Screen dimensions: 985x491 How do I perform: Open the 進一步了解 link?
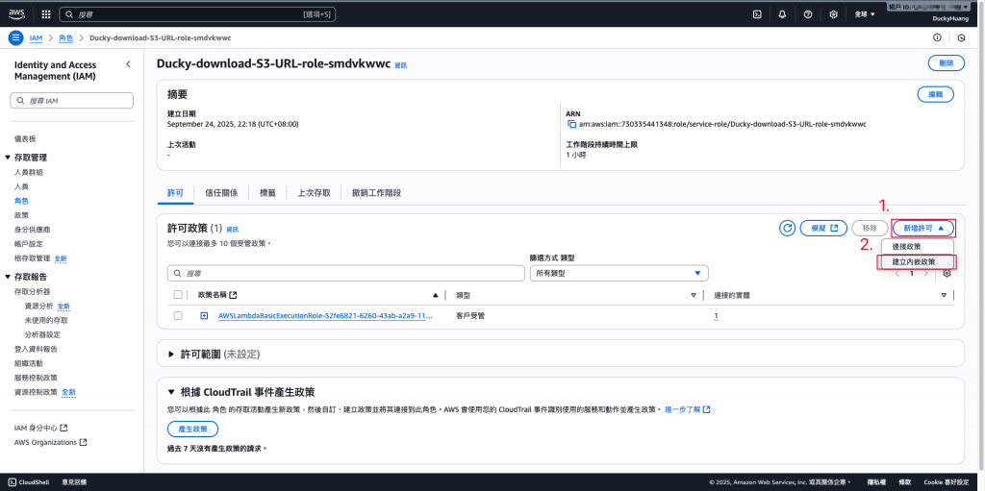[687, 409]
